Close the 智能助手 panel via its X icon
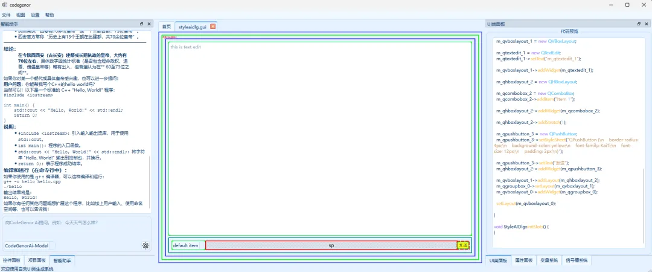 [149, 24]
